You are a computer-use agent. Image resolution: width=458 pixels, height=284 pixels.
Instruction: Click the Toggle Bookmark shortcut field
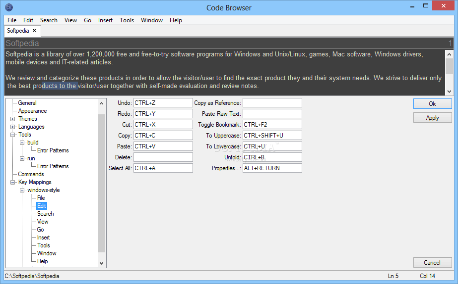[272, 125]
